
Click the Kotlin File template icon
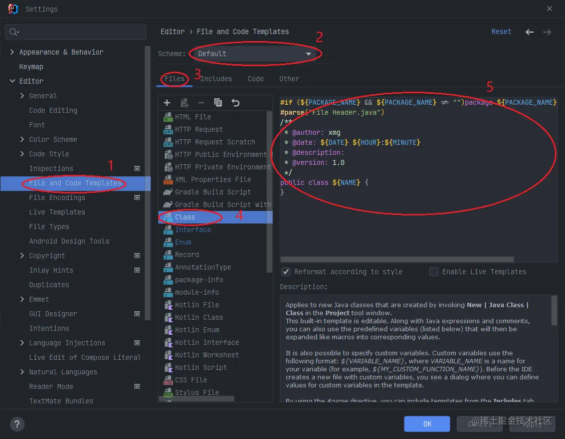(168, 305)
